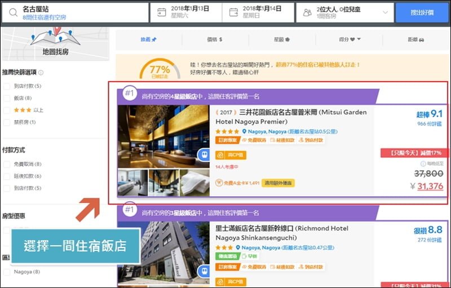Click the 免費A金卡 coupon icon
The width and height of the screenshot is (451, 288).
pyautogui.click(x=219, y=183)
